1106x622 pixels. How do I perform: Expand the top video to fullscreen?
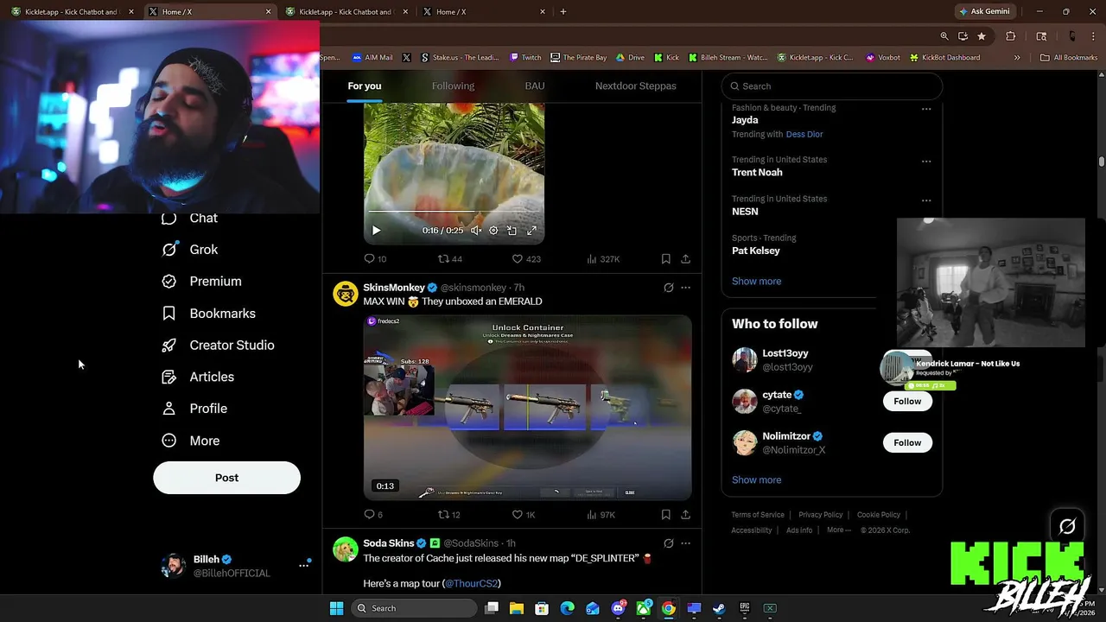click(x=531, y=231)
